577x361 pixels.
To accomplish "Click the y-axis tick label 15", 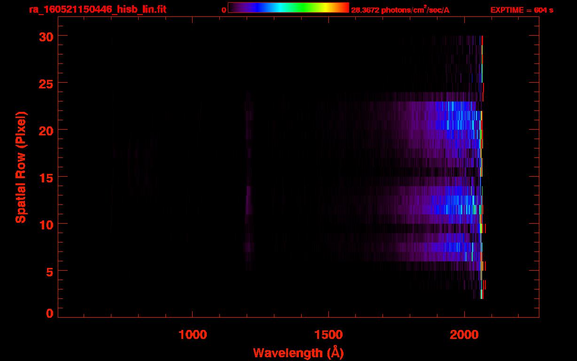I will click(46, 177).
